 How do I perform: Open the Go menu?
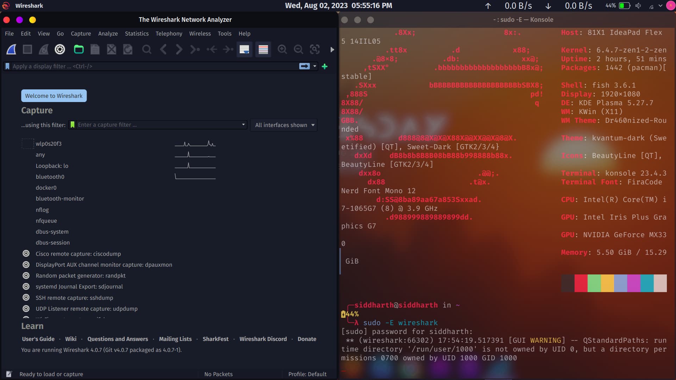click(x=60, y=33)
